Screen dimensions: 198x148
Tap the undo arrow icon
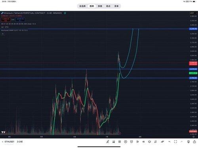pyautogui.click(x=169, y=142)
